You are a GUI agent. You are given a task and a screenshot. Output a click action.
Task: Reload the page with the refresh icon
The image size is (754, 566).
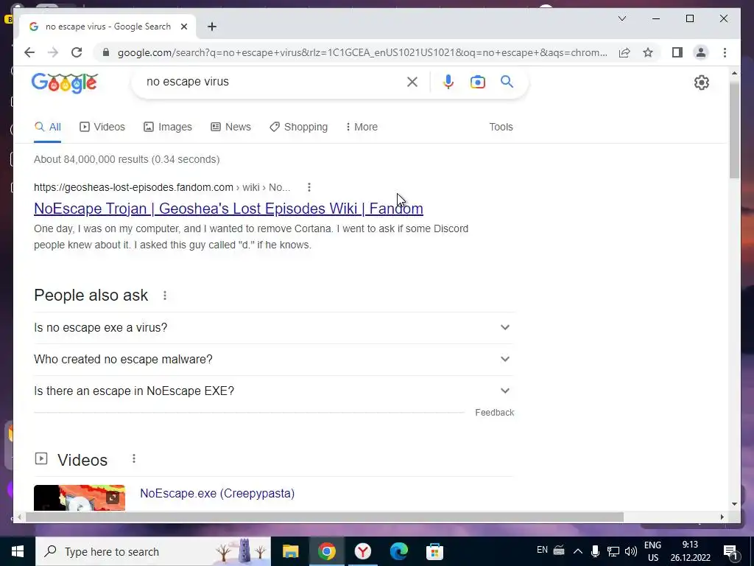[x=77, y=52]
